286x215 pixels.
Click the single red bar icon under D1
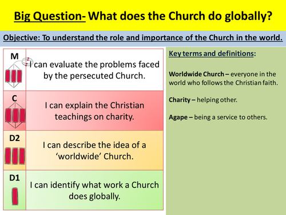point(15,196)
